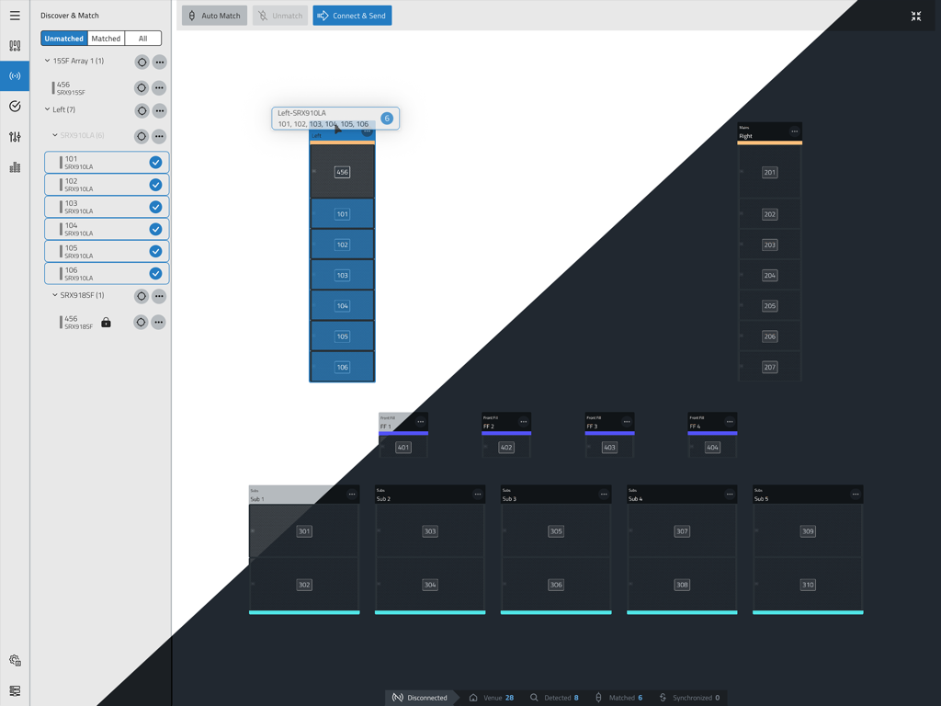Select speaker module 201 in the Right array
This screenshot has height=706, width=941.
tap(769, 171)
